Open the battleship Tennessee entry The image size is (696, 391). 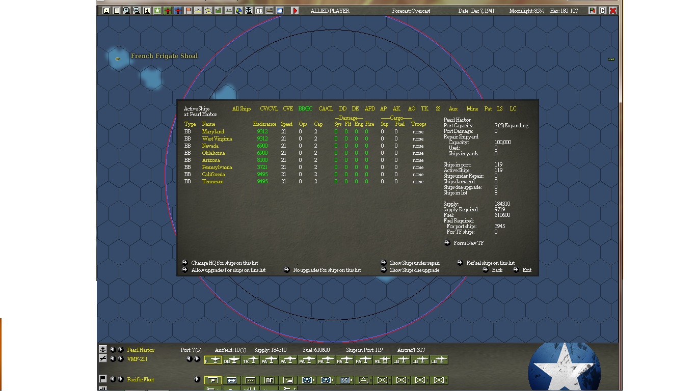212,181
